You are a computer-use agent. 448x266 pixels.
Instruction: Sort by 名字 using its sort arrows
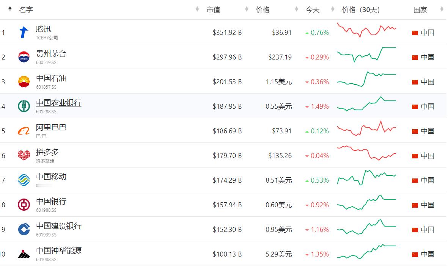197,9
